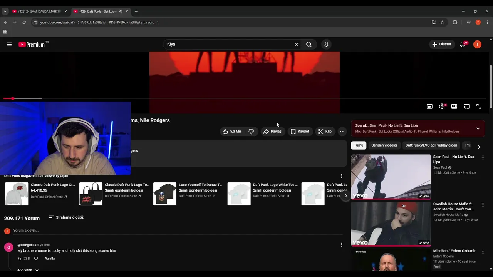Save video using Kaydet
This screenshot has height=277, width=493.
[300, 132]
